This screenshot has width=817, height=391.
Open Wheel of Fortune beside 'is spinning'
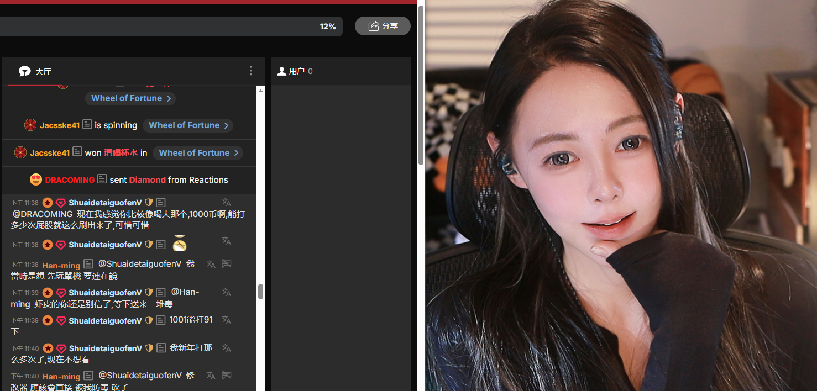click(x=188, y=125)
